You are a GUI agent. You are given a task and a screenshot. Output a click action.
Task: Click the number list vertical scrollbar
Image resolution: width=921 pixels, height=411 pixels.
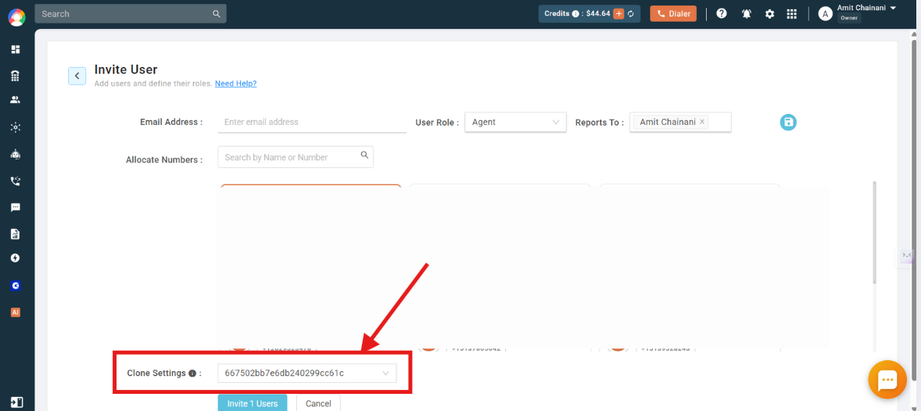875,232
